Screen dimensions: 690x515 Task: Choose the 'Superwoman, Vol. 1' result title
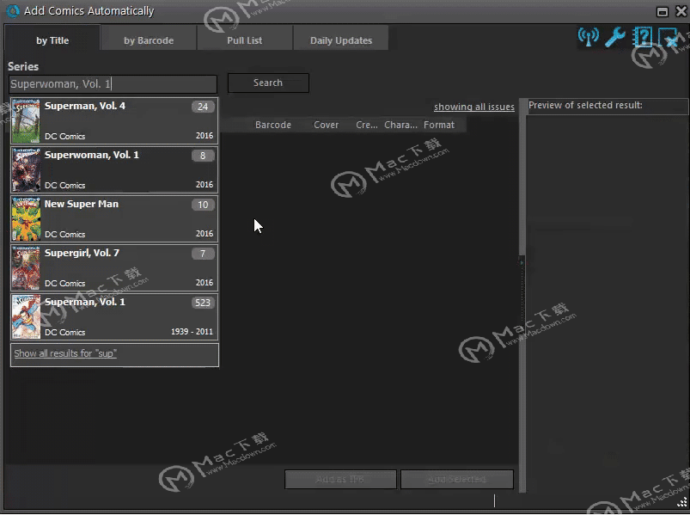tap(92, 155)
